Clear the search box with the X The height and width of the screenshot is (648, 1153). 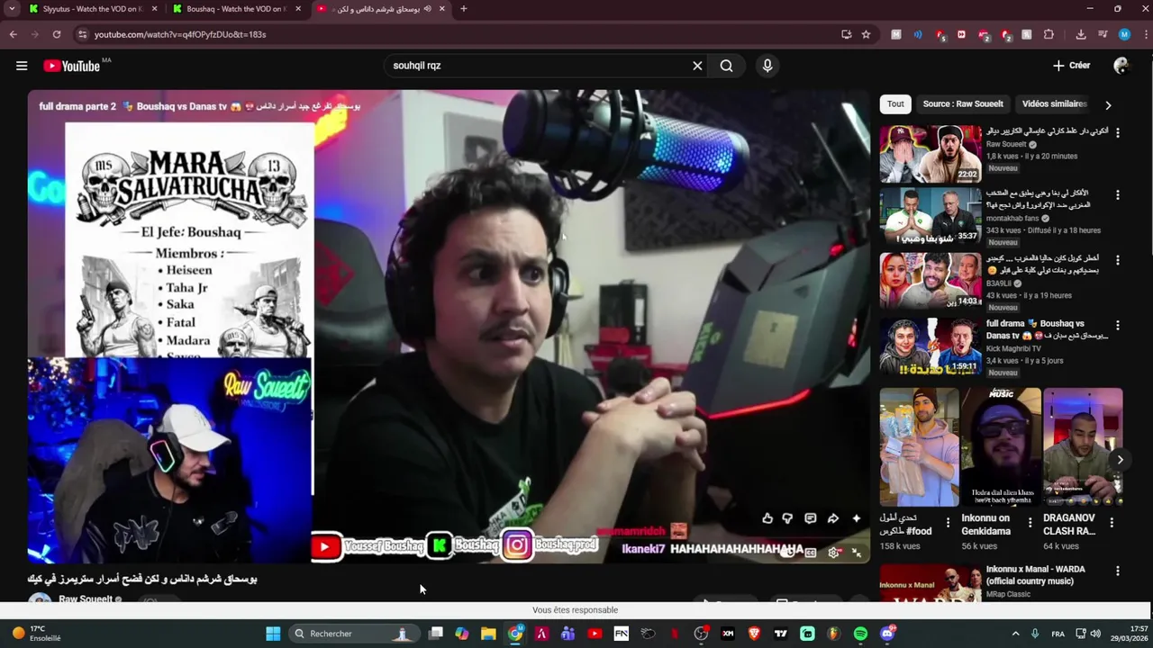697,66
